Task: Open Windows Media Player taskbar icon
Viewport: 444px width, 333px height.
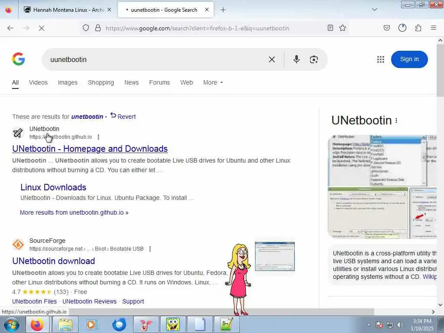Action: pos(91,324)
